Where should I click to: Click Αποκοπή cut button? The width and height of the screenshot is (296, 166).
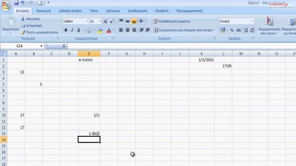(31, 19)
